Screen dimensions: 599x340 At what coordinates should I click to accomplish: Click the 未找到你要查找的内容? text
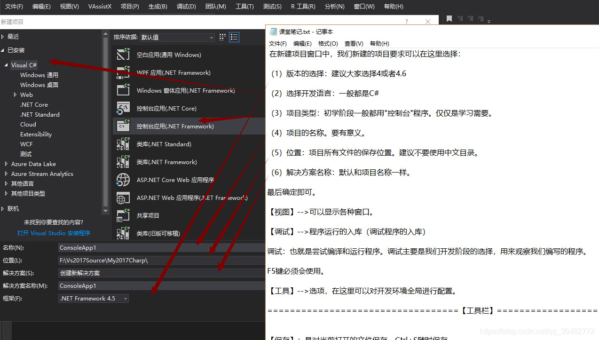point(54,222)
